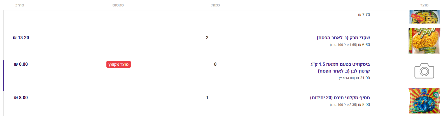Image resolution: width=441 pixels, height=116 pixels.
Task: Click the partially visible top product thumbnail
Action: pos(424,17)
